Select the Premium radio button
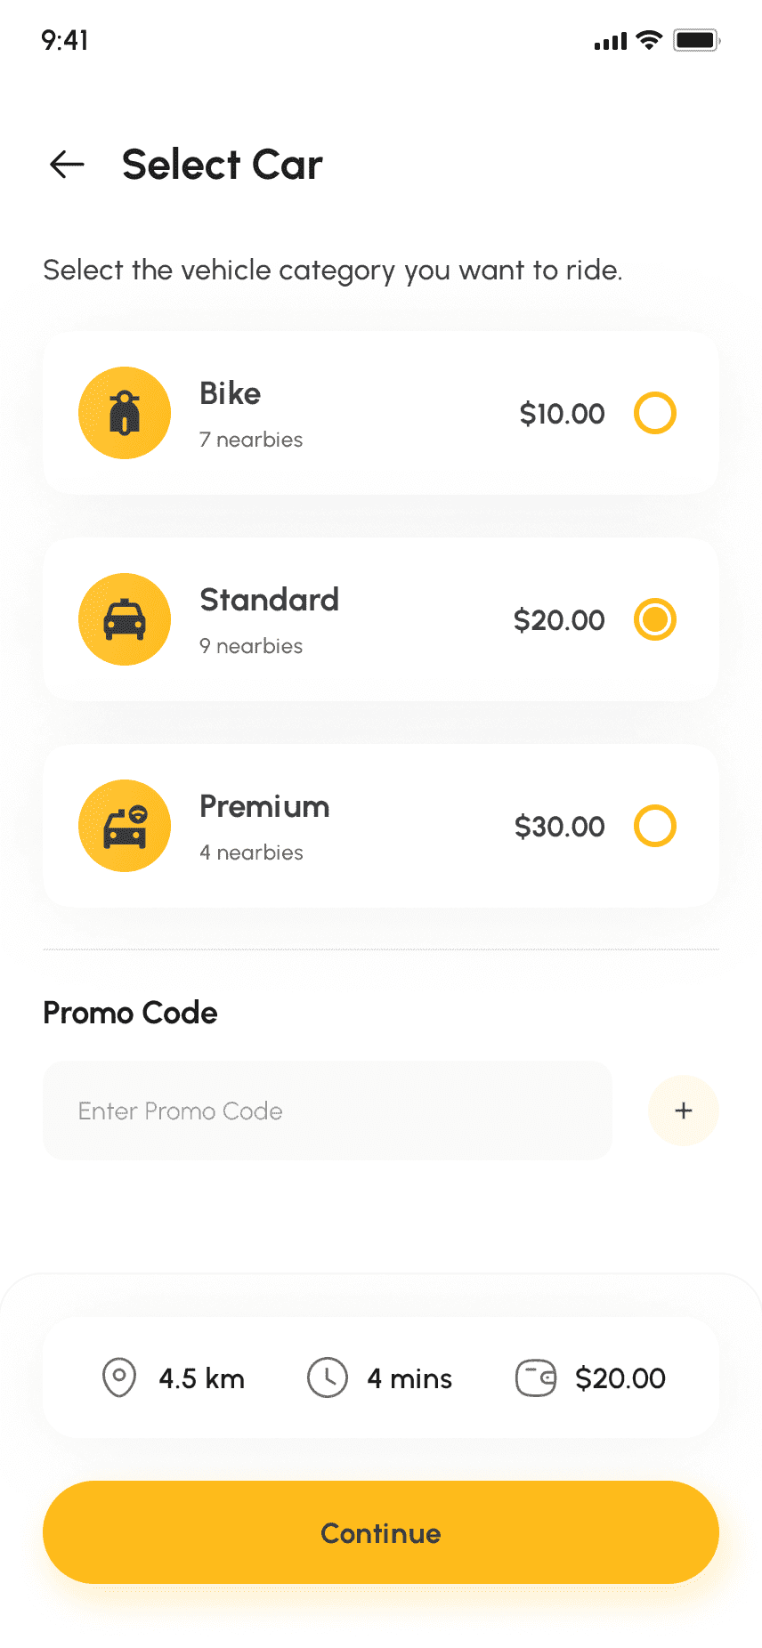Viewport: 762px width, 1648px height. click(655, 826)
